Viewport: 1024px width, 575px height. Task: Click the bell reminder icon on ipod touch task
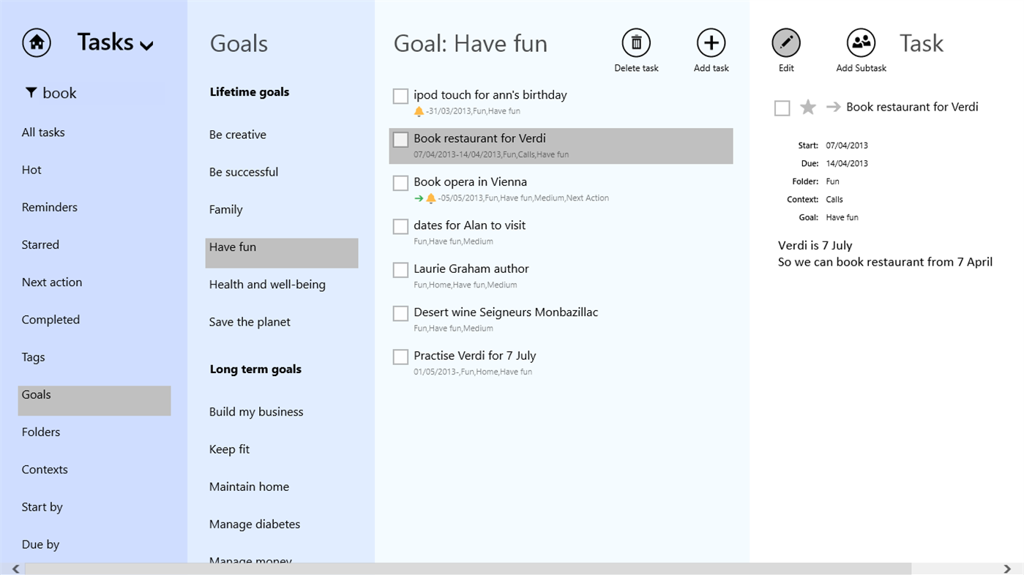419,112
